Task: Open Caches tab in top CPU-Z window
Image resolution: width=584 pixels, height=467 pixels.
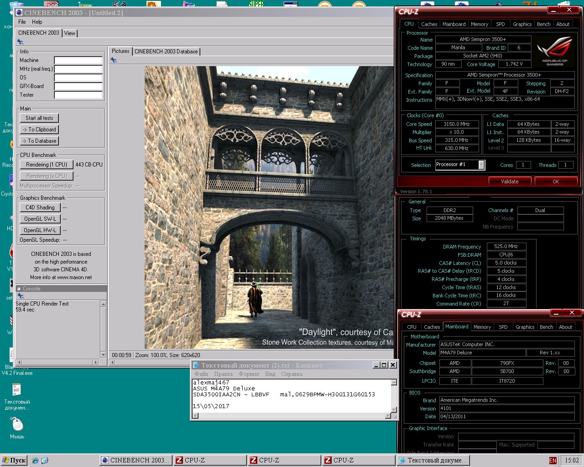Action: coord(429,24)
